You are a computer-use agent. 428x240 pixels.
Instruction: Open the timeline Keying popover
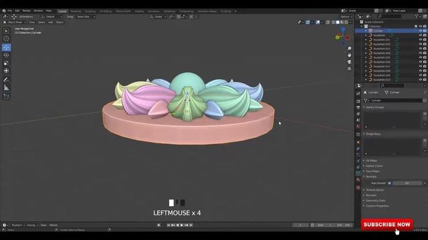click(32, 225)
